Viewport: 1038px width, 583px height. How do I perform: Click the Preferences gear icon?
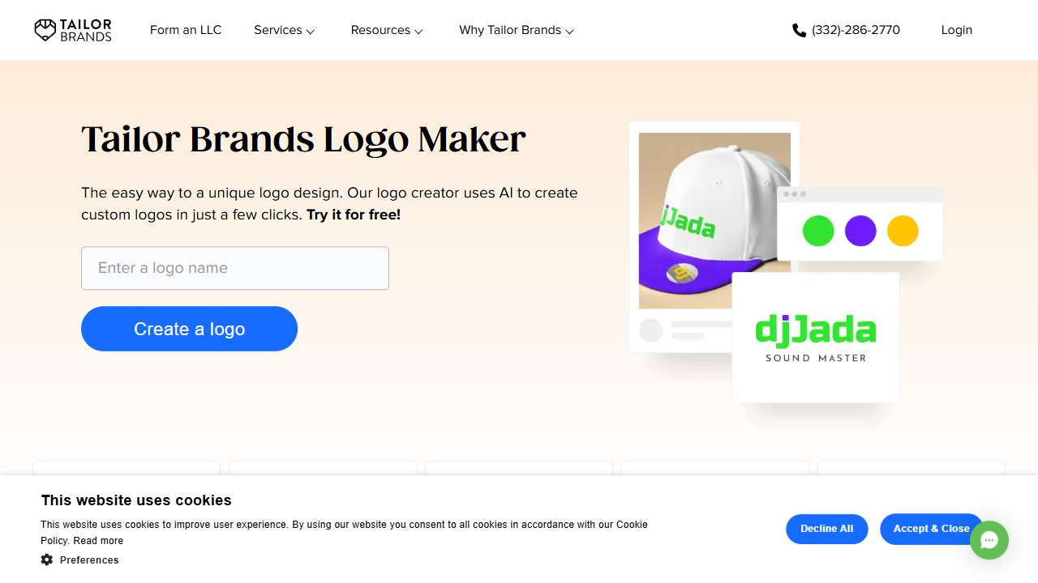[x=47, y=560]
